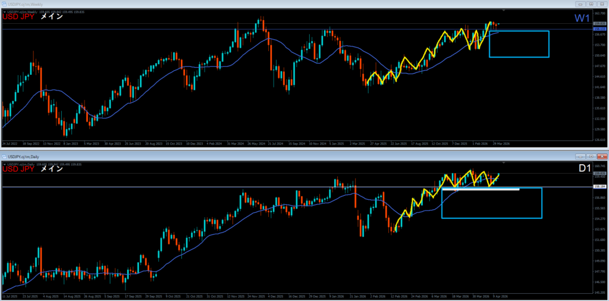This screenshot has width=609, height=301.
Task: Click the 156.670 price scale label
Action: (599, 34)
